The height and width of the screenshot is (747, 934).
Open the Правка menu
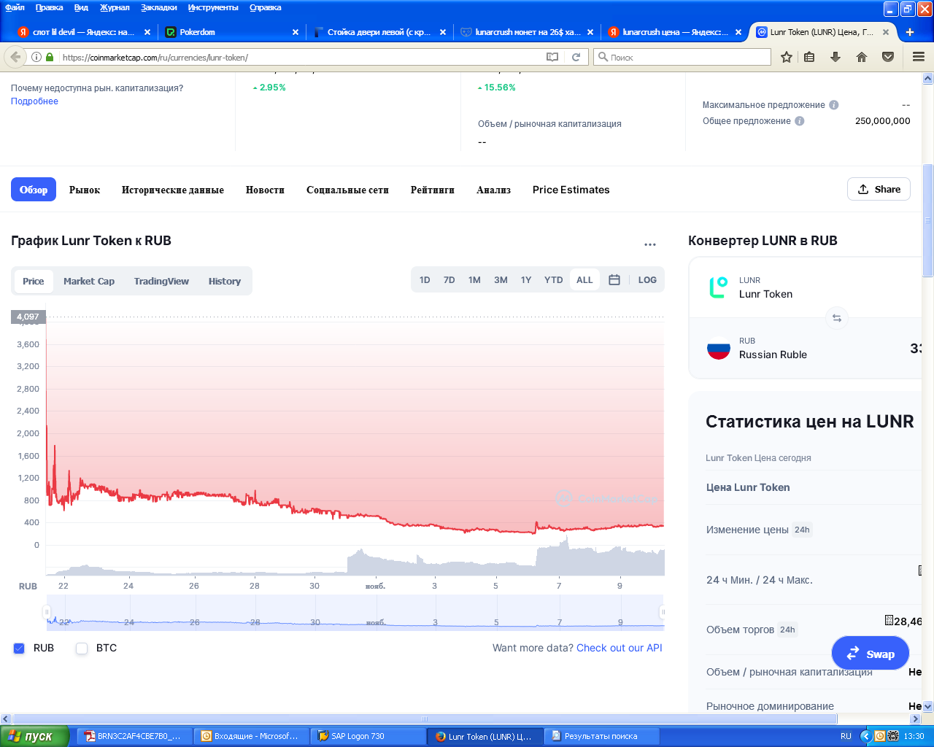coord(49,7)
